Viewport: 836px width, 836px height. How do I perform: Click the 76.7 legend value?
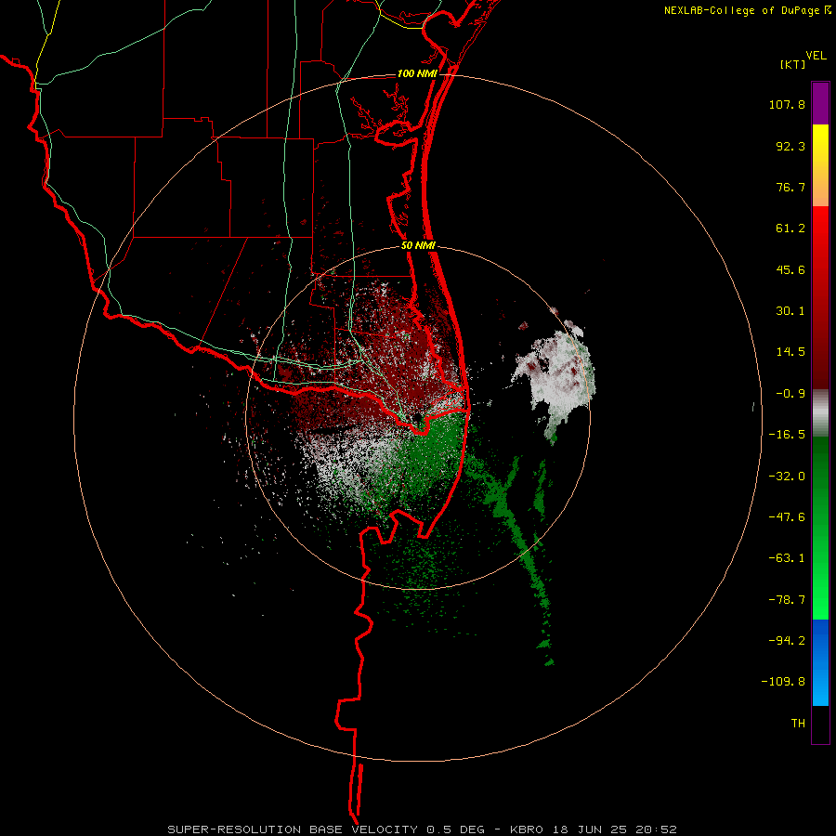tap(790, 187)
